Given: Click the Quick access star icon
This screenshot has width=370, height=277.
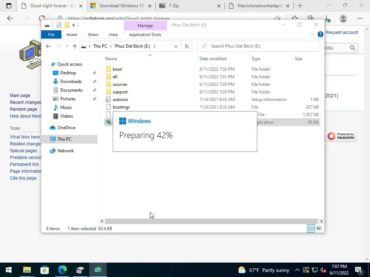Looking at the screenshot, I should click(x=53, y=64).
